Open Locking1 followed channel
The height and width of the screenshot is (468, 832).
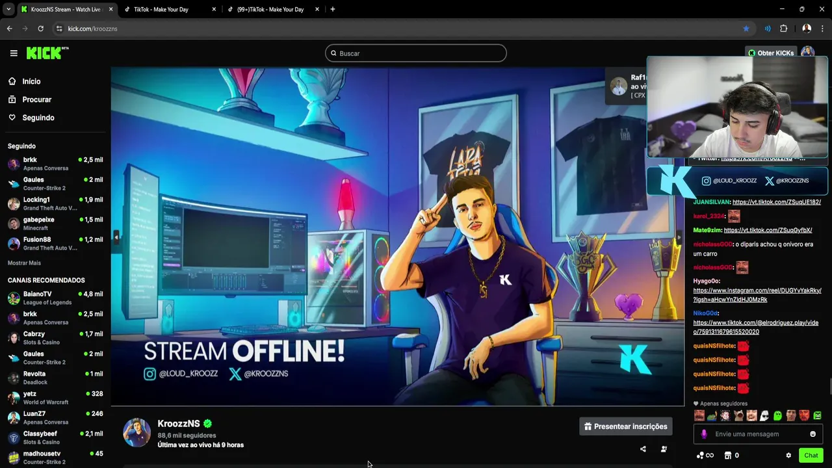click(x=55, y=203)
